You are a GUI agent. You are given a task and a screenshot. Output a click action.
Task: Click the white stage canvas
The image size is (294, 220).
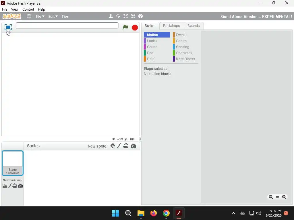tap(71, 85)
